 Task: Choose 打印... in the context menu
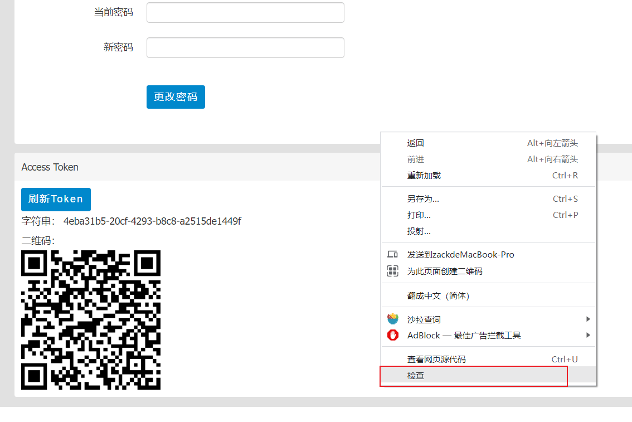(489, 215)
